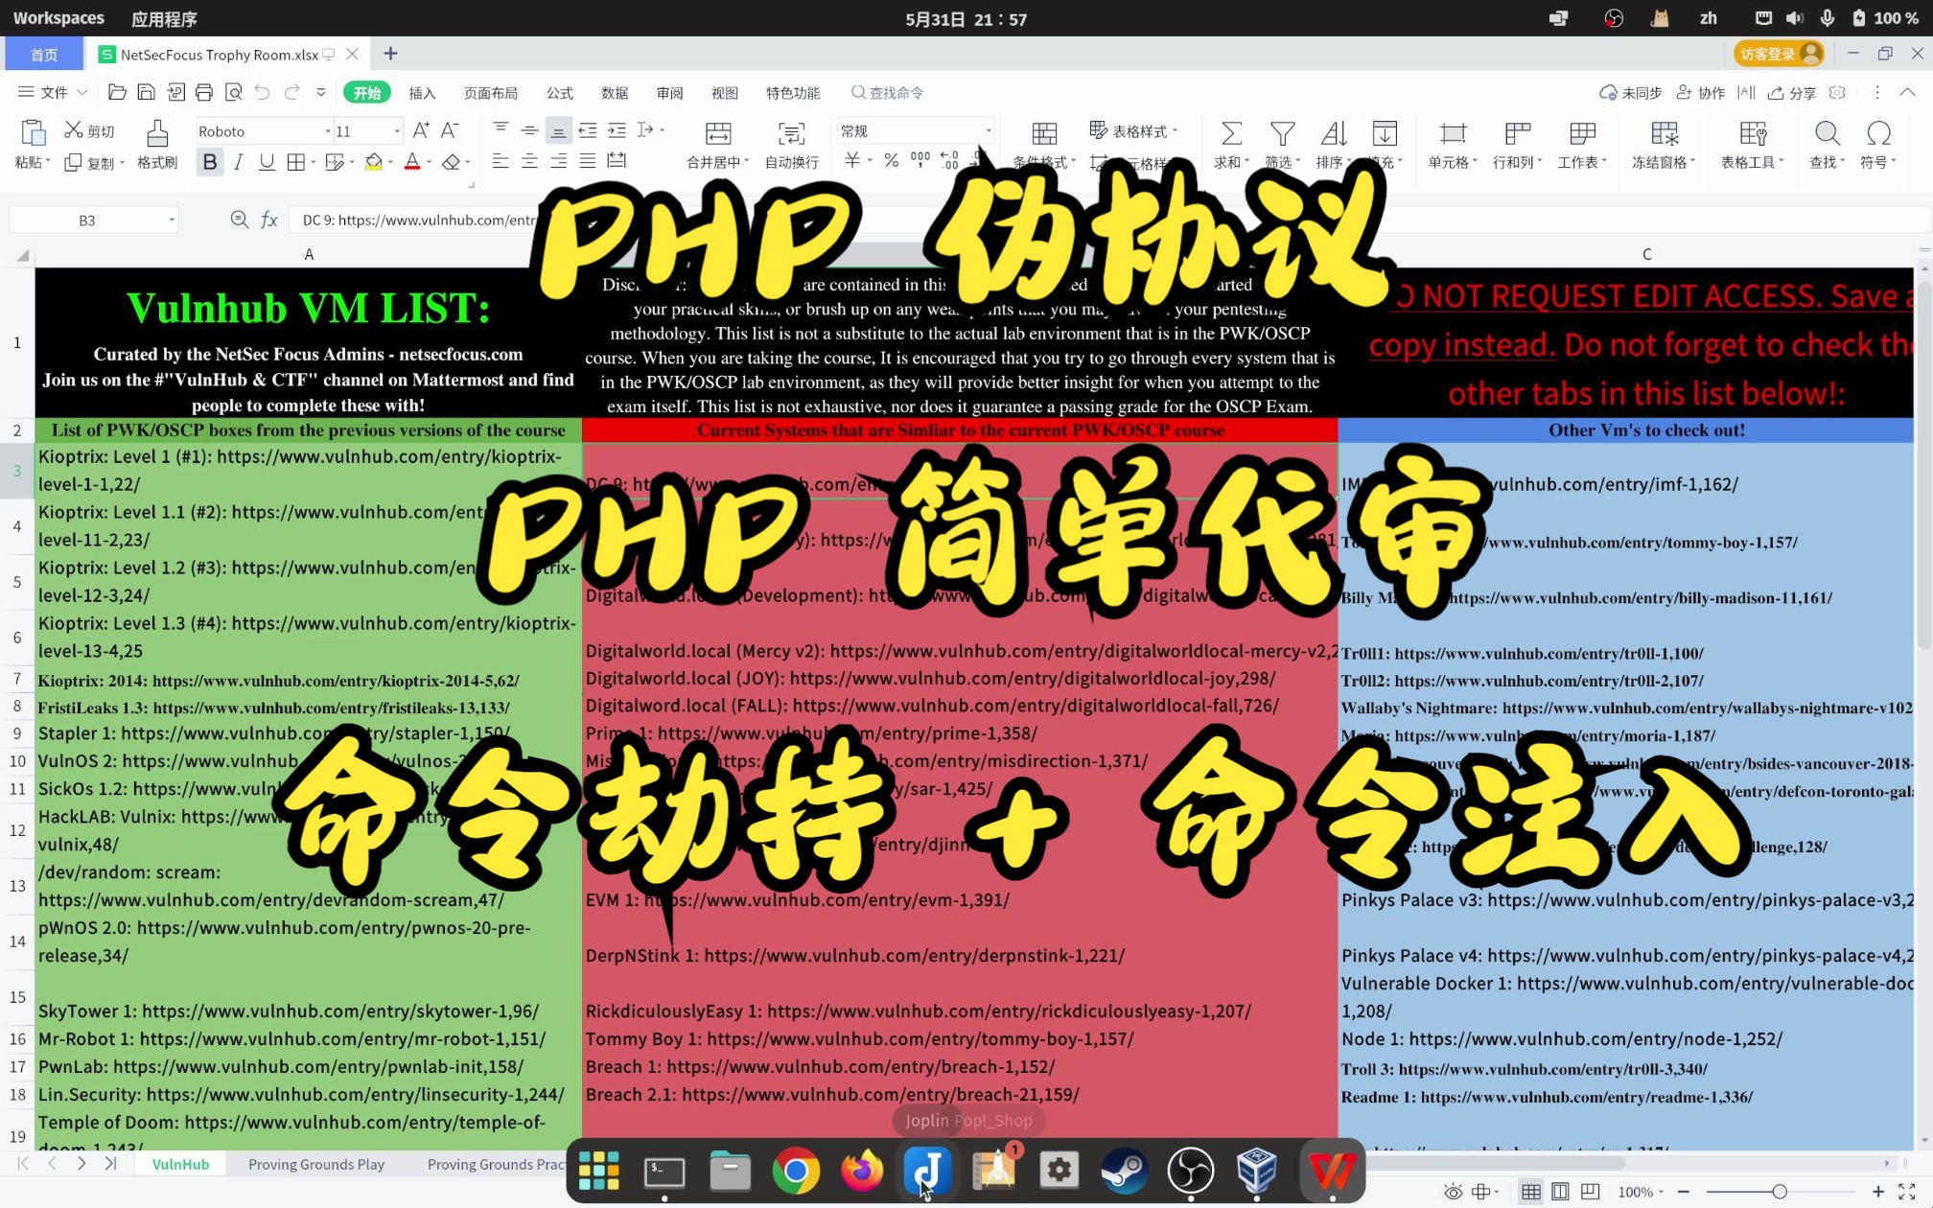The image size is (1933, 1208).
Task: Click the 协作 (Collaborate) button
Action: tap(1701, 93)
